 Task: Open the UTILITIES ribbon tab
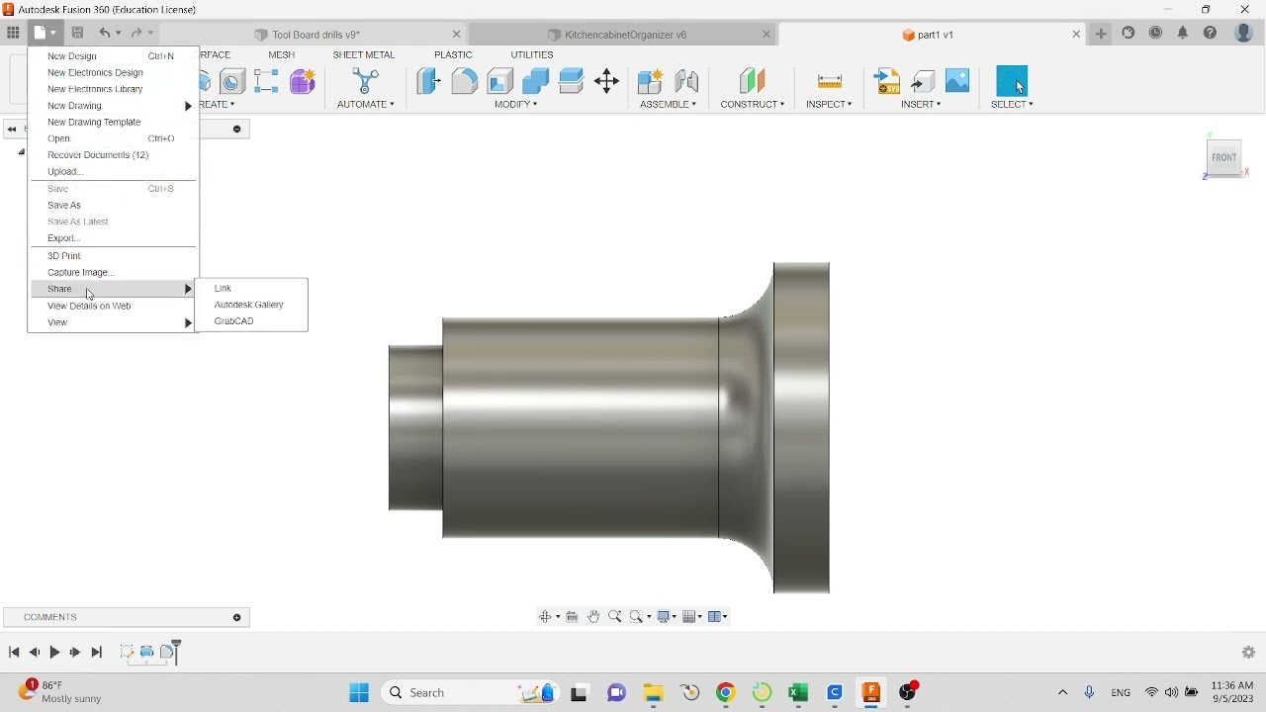tap(532, 55)
